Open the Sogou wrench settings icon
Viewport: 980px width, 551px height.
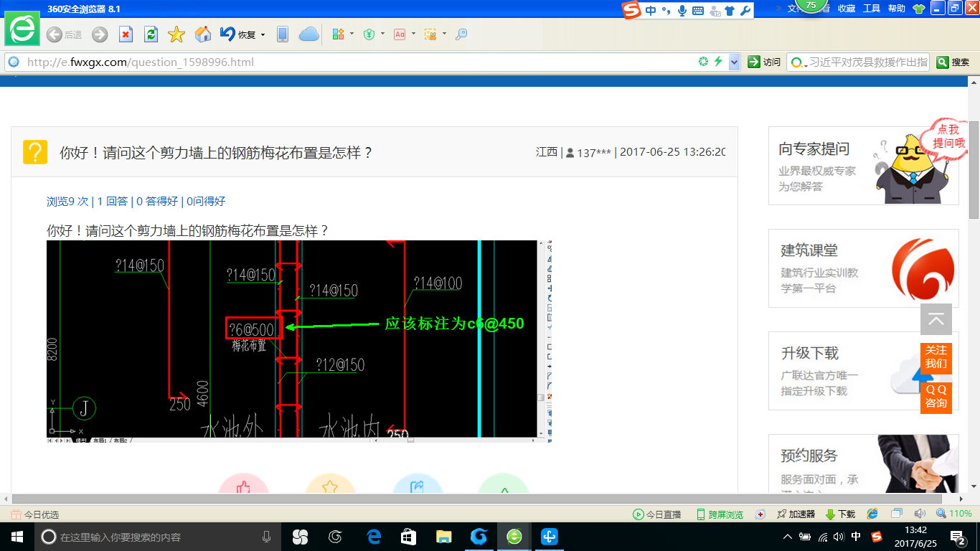point(745,10)
